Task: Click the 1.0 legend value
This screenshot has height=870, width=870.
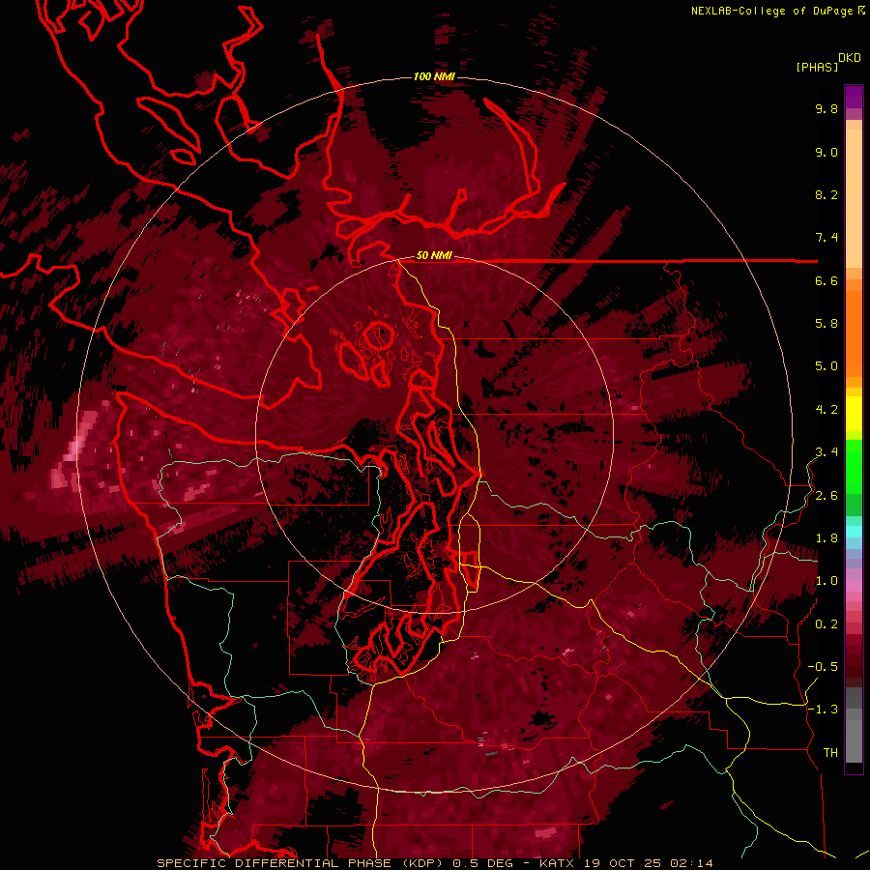Action: (x=826, y=582)
